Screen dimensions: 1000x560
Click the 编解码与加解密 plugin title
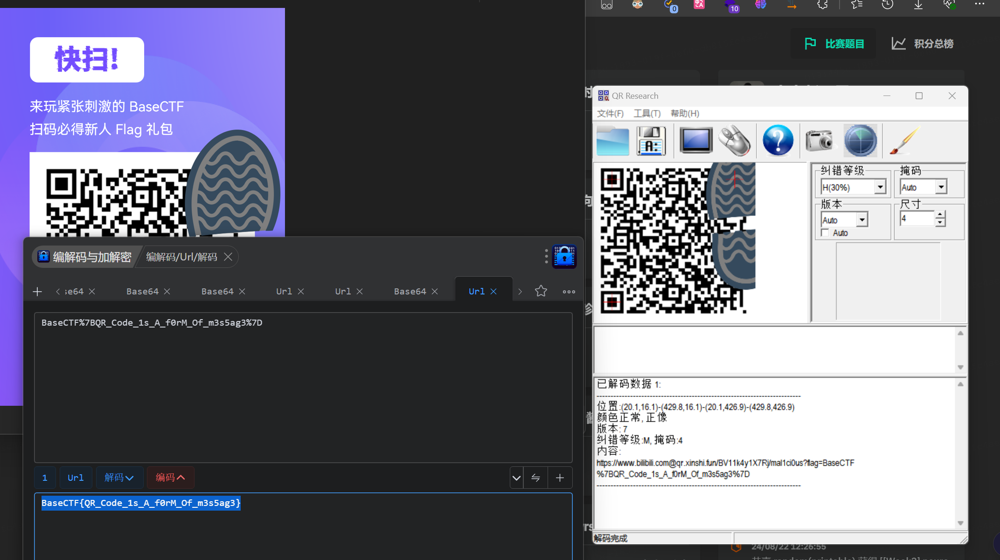pyautogui.click(x=92, y=257)
